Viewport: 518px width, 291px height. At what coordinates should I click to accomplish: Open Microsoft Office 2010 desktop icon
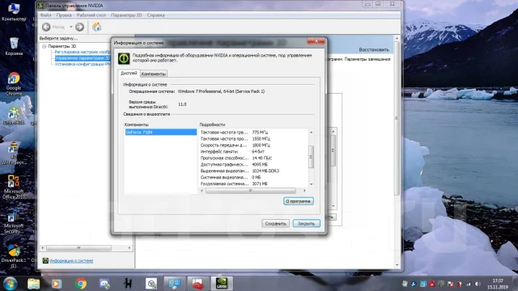click(x=13, y=187)
